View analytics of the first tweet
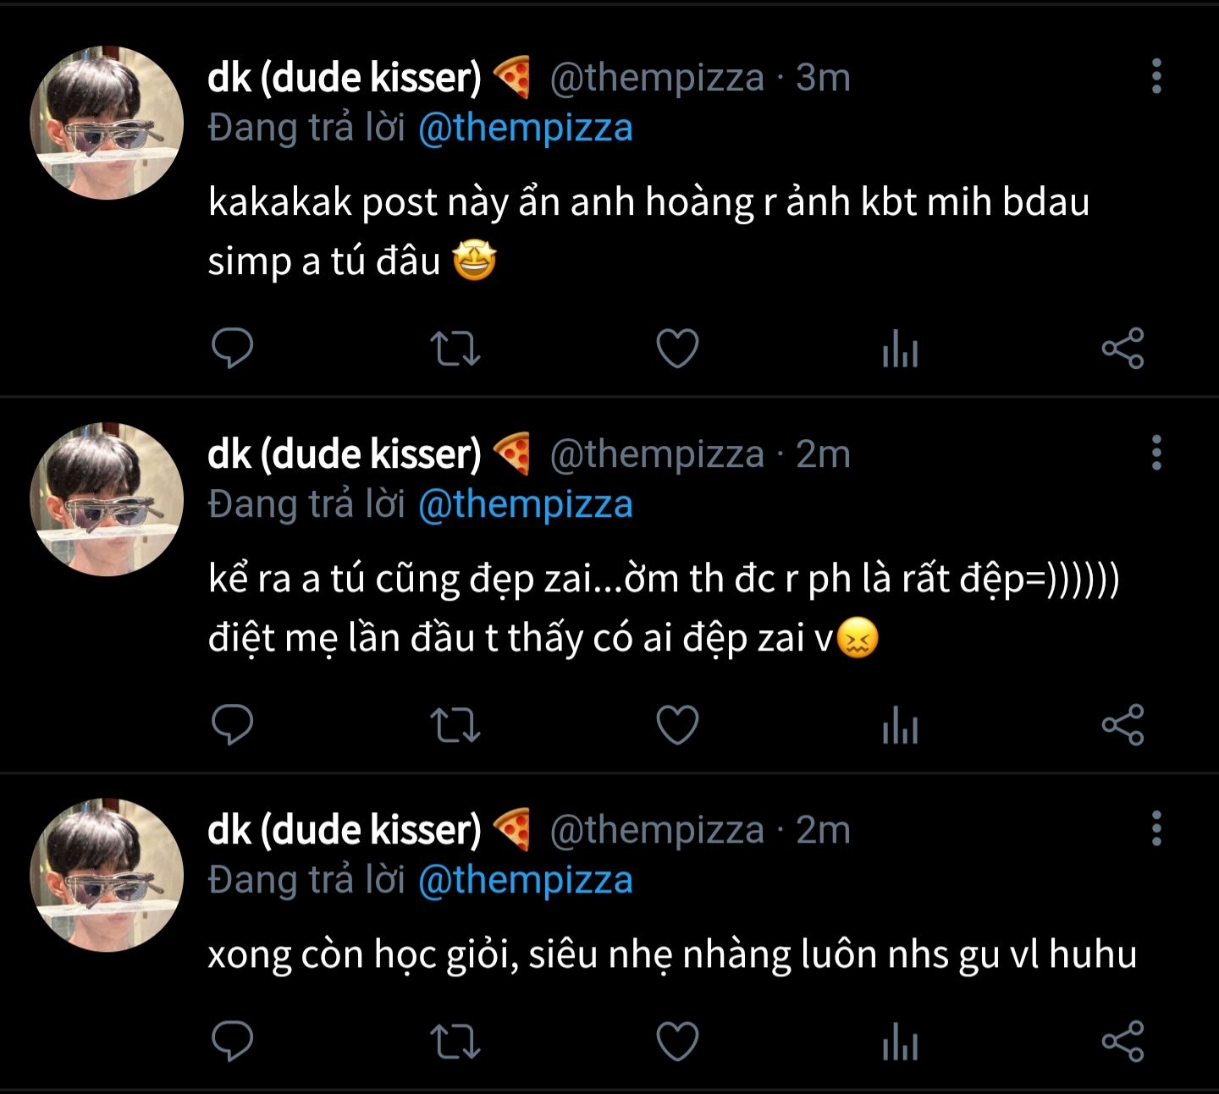Viewport: 1219px width, 1094px height. point(900,349)
